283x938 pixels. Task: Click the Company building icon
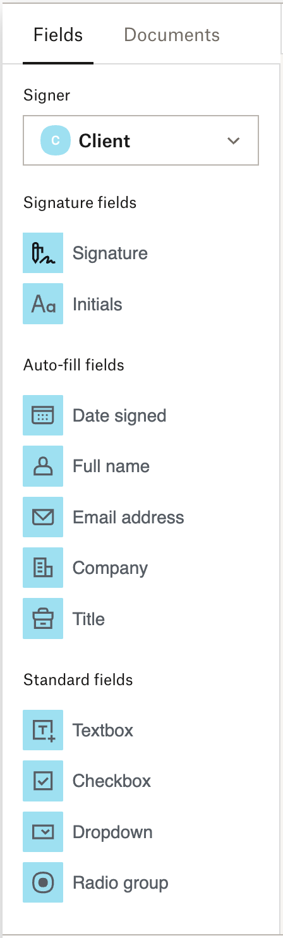click(x=43, y=568)
